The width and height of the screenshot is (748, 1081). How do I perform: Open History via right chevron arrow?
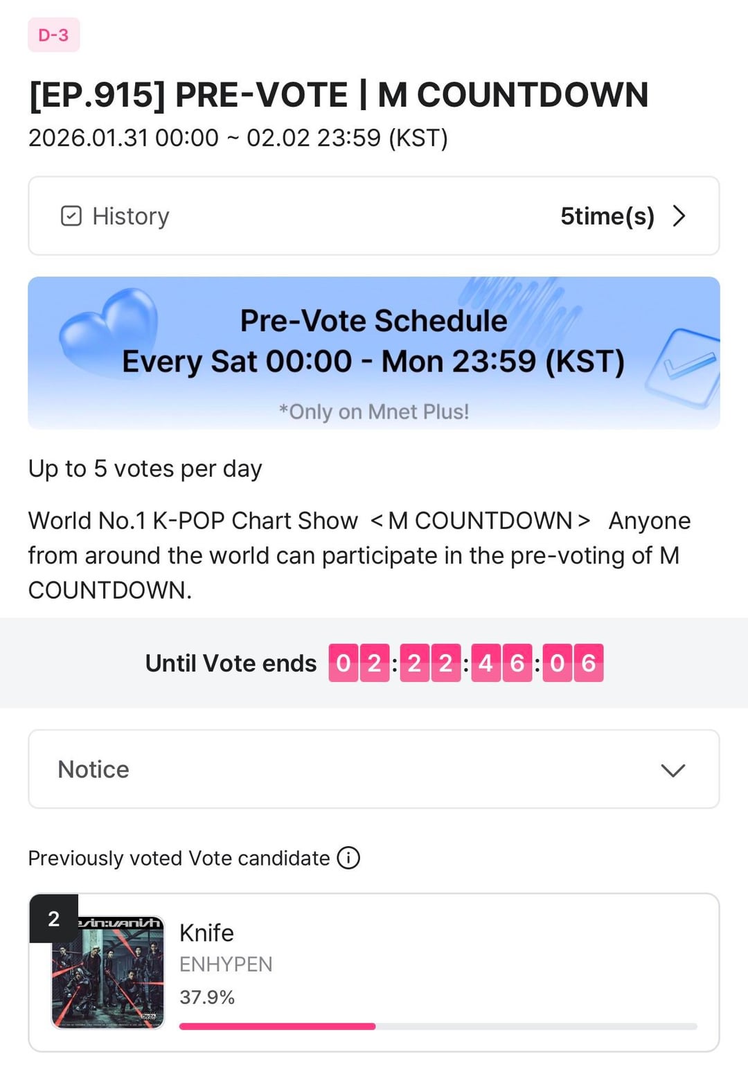[x=679, y=216]
